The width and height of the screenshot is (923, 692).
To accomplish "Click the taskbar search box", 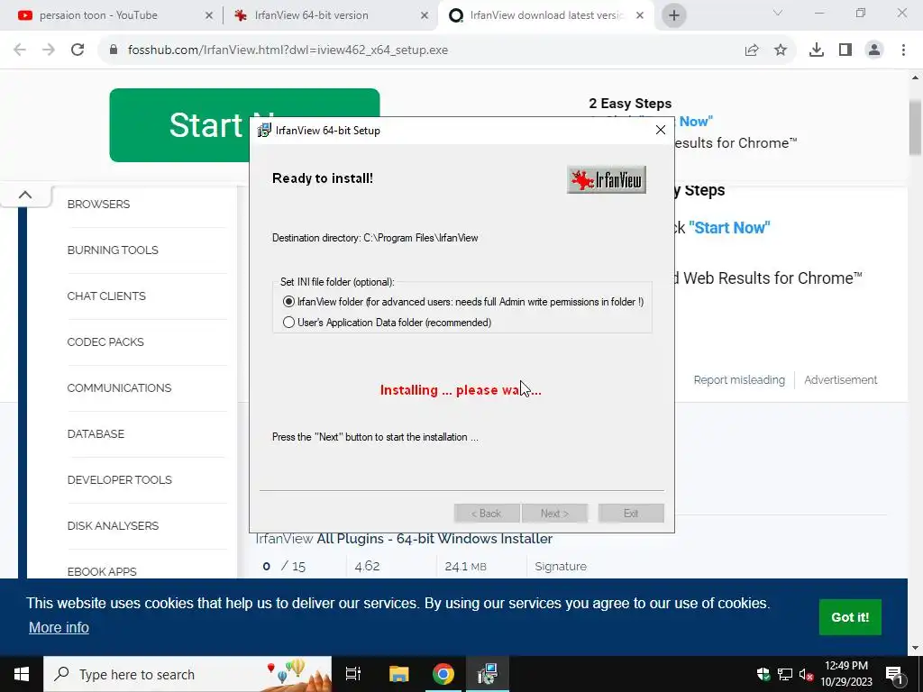I will pyautogui.click(x=187, y=674).
